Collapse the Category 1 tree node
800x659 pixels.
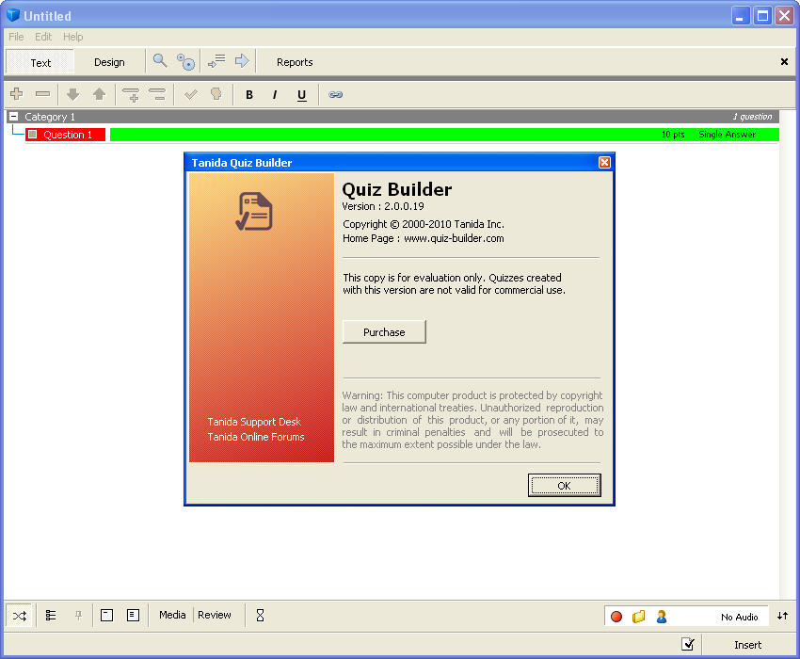click(x=14, y=117)
